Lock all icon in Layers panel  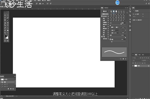(143, 63)
